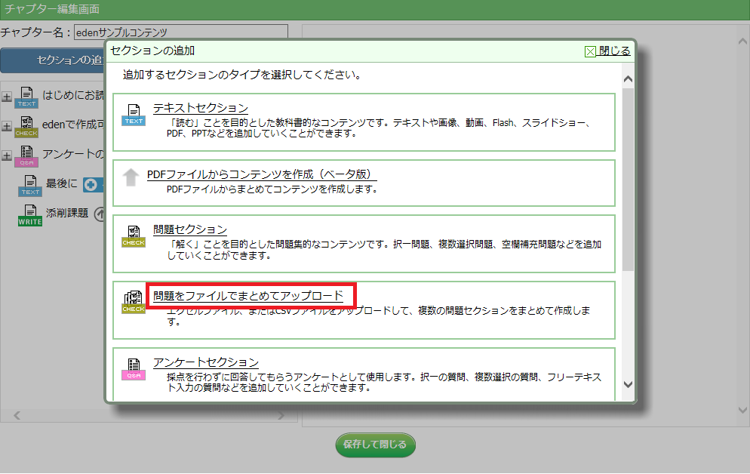750x474 pixels.
Task: Click the テキストセクション description text
Action: pyautogui.click(x=378, y=128)
